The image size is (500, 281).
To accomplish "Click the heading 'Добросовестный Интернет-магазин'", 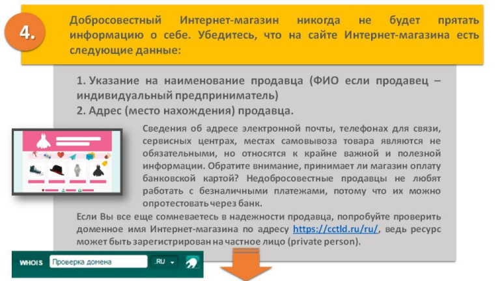I will 174,20.
